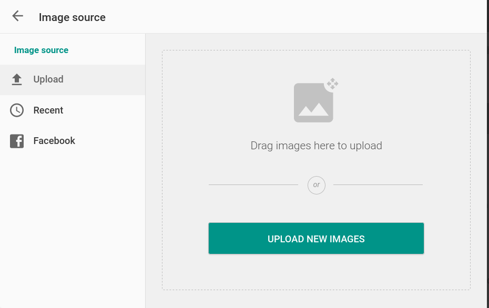Click the circled "or" separator
The image size is (489, 308).
coord(316,185)
